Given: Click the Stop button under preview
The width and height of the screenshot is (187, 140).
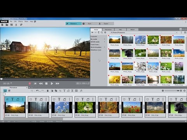Looking at the screenshot, I should click(46, 84).
